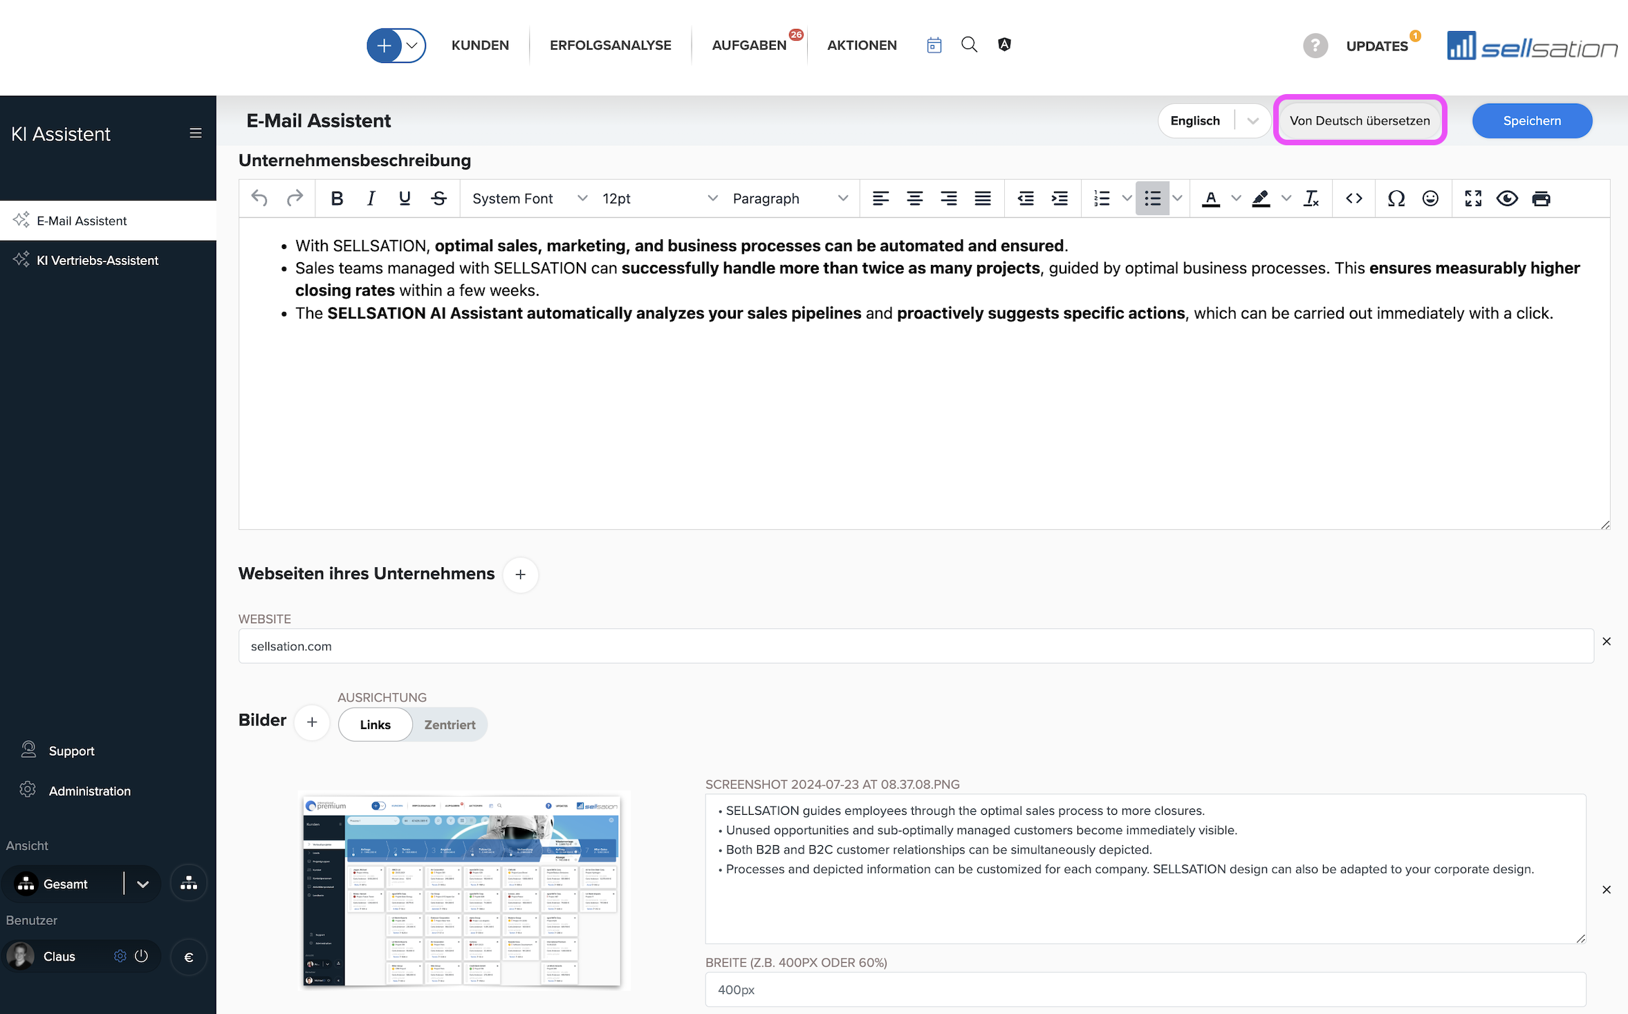
Task: Click the WEBSITE input field
Action: tap(916, 646)
